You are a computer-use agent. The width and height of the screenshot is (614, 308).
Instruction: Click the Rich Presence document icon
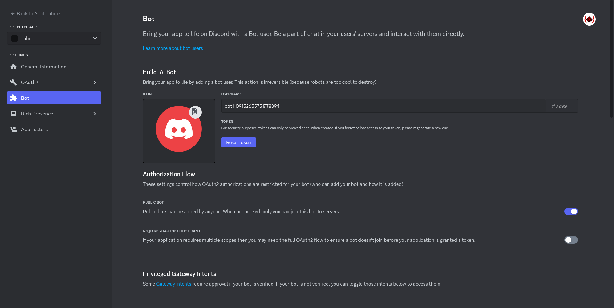(x=13, y=114)
